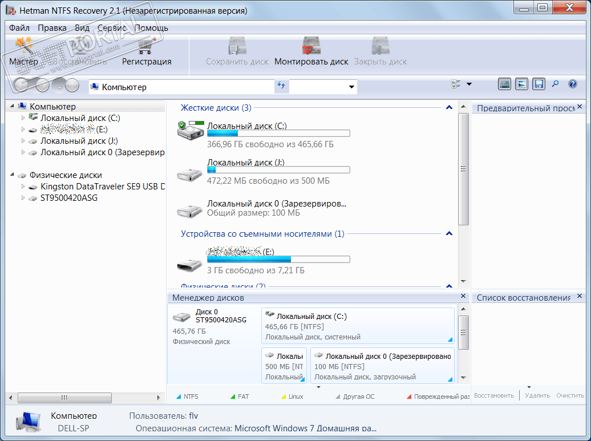Click the Очистить button in recovery list

(x=570, y=395)
